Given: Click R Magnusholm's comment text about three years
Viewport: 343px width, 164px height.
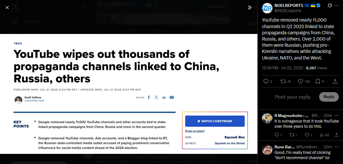Looking at the screenshot, I should click(306, 124).
